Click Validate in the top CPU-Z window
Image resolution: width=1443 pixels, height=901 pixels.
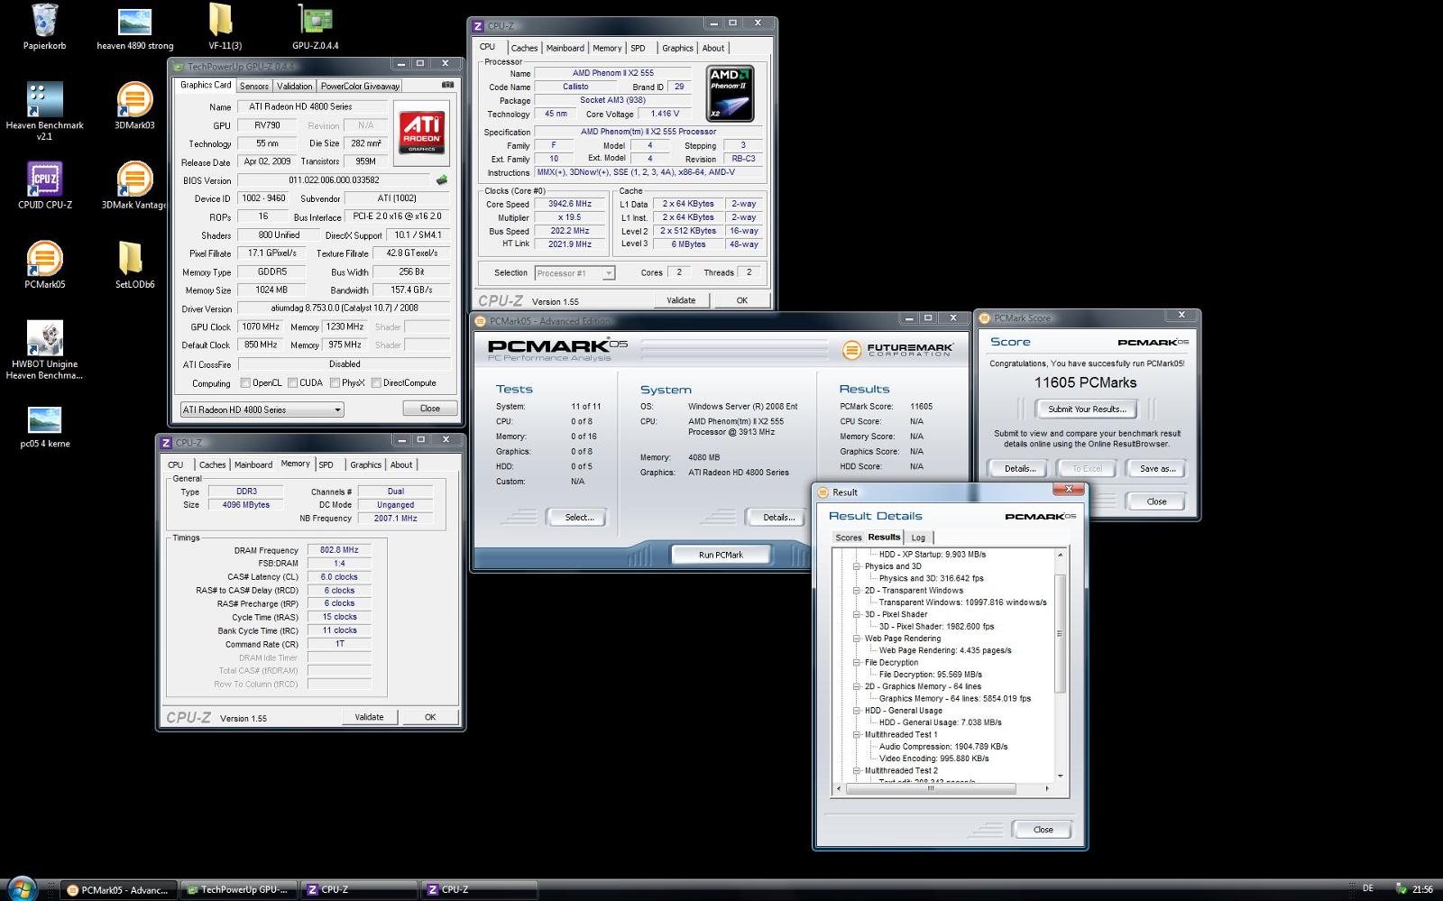[x=681, y=300]
